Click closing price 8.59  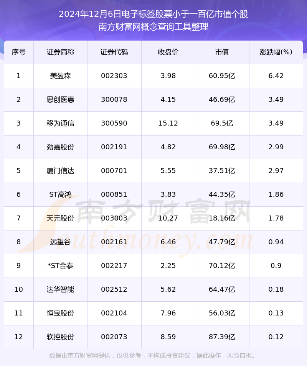[x=168, y=337]
